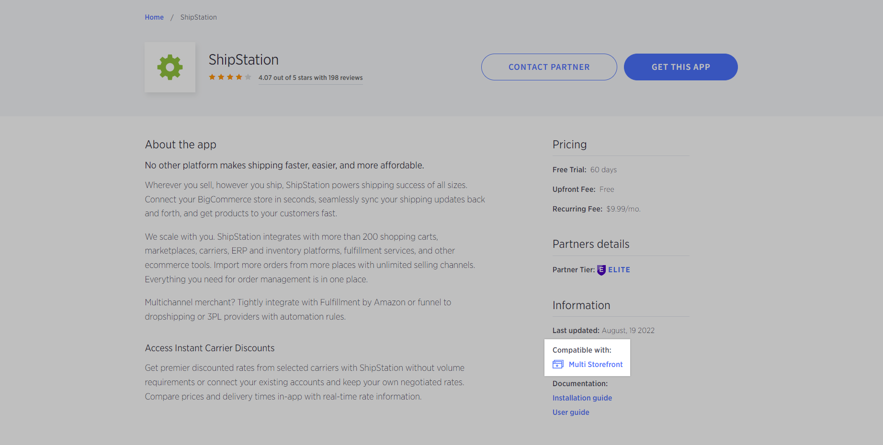Click the Elite partner tier badge icon
This screenshot has height=445, width=883.
click(x=601, y=269)
